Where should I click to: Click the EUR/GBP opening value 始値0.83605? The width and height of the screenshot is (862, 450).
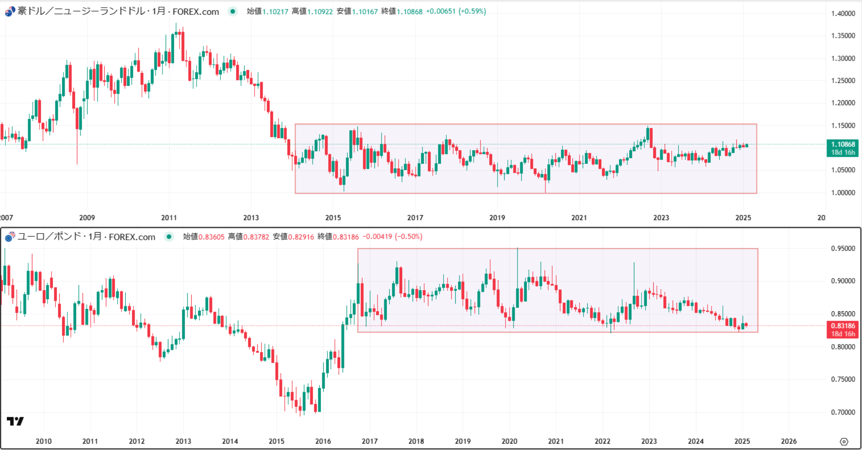click(x=203, y=237)
